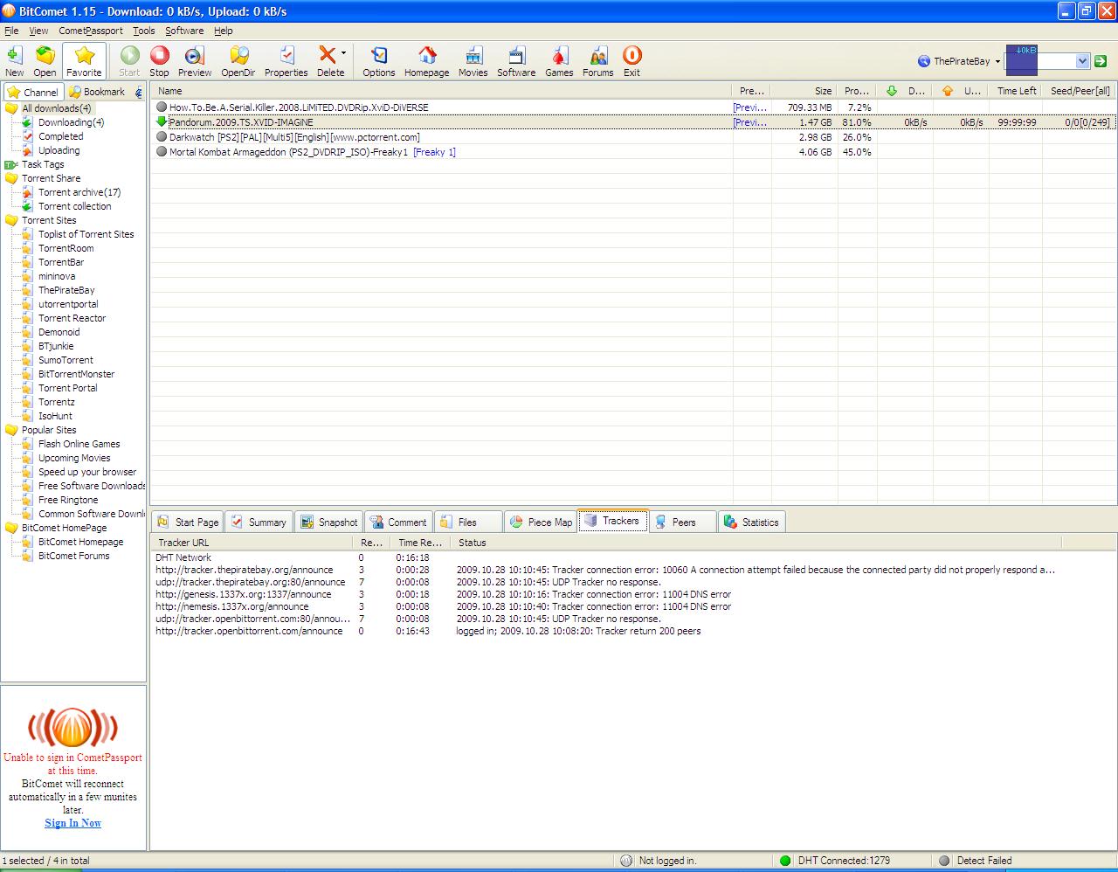Open the mininova site link
The height and width of the screenshot is (872, 1118).
point(57,276)
